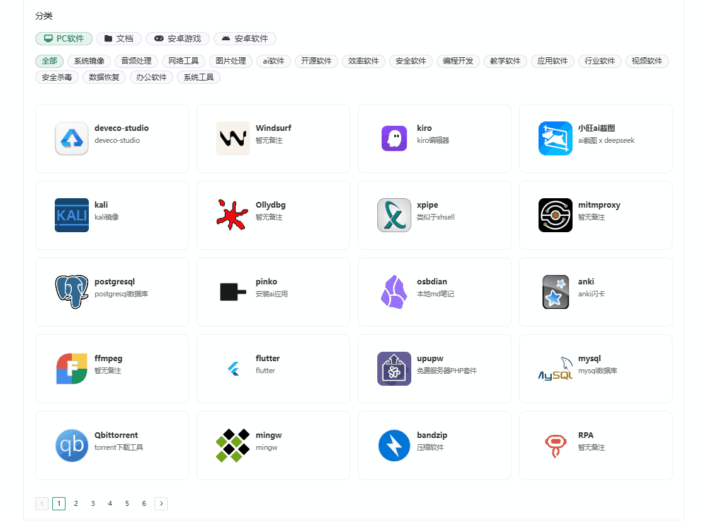Viewport: 713px width, 521px height.
Task: Switch to the 安卓软件 category
Action: (244, 38)
